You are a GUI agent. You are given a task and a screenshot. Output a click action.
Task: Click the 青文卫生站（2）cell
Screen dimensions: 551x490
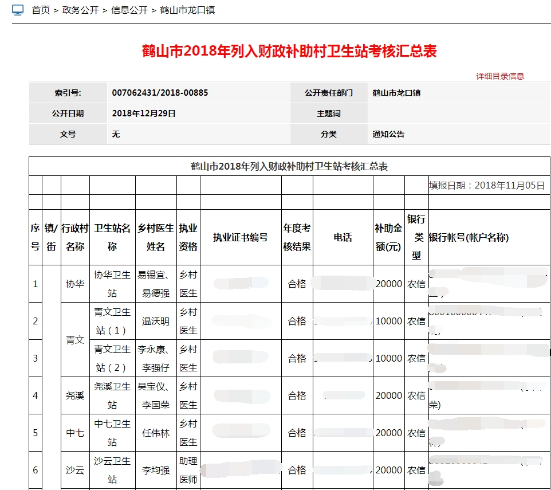tap(112, 358)
